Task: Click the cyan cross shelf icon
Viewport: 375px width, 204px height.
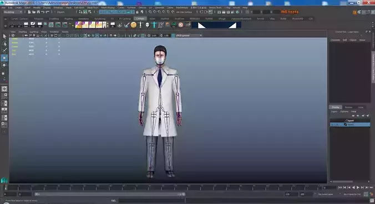Action: pos(154,25)
